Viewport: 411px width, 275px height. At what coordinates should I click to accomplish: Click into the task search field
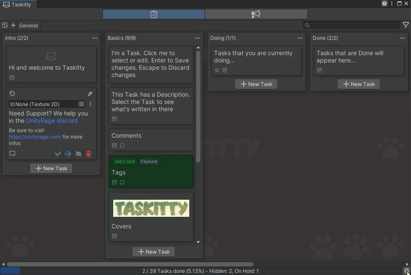pos(352,25)
